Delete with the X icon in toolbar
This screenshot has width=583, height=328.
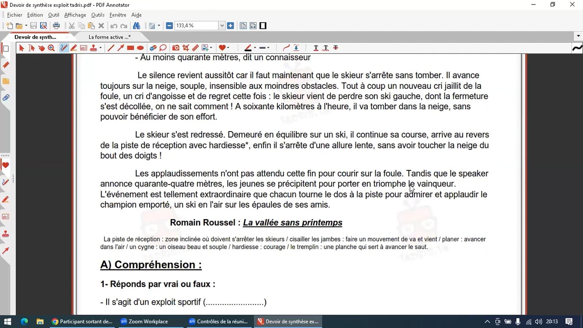[x=101, y=26]
